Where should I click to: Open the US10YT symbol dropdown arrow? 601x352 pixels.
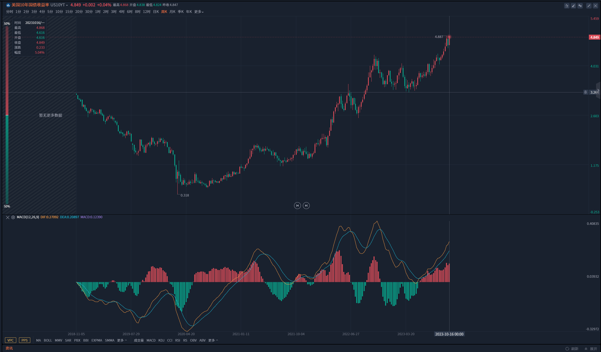click(x=67, y=5)
